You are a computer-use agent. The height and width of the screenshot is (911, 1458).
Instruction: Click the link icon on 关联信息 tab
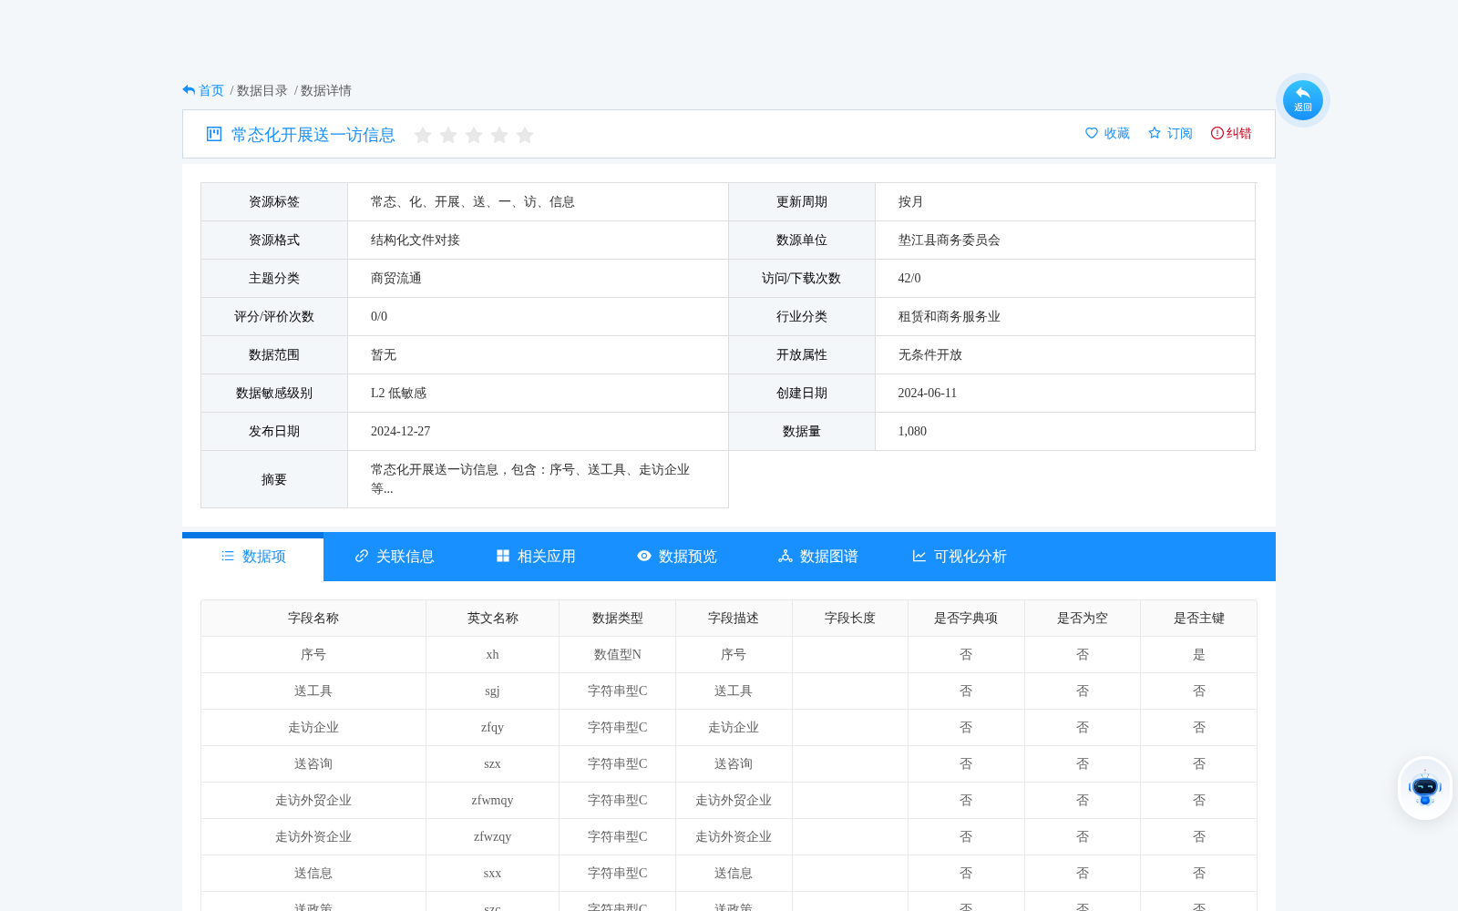point(362,556)
